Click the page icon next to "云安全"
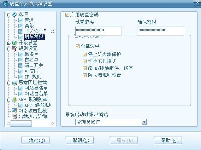 click(20, 32)
